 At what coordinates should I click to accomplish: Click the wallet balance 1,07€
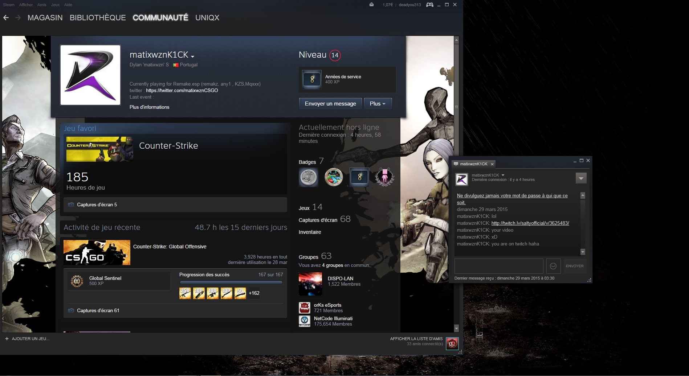(x=388, y=5)
